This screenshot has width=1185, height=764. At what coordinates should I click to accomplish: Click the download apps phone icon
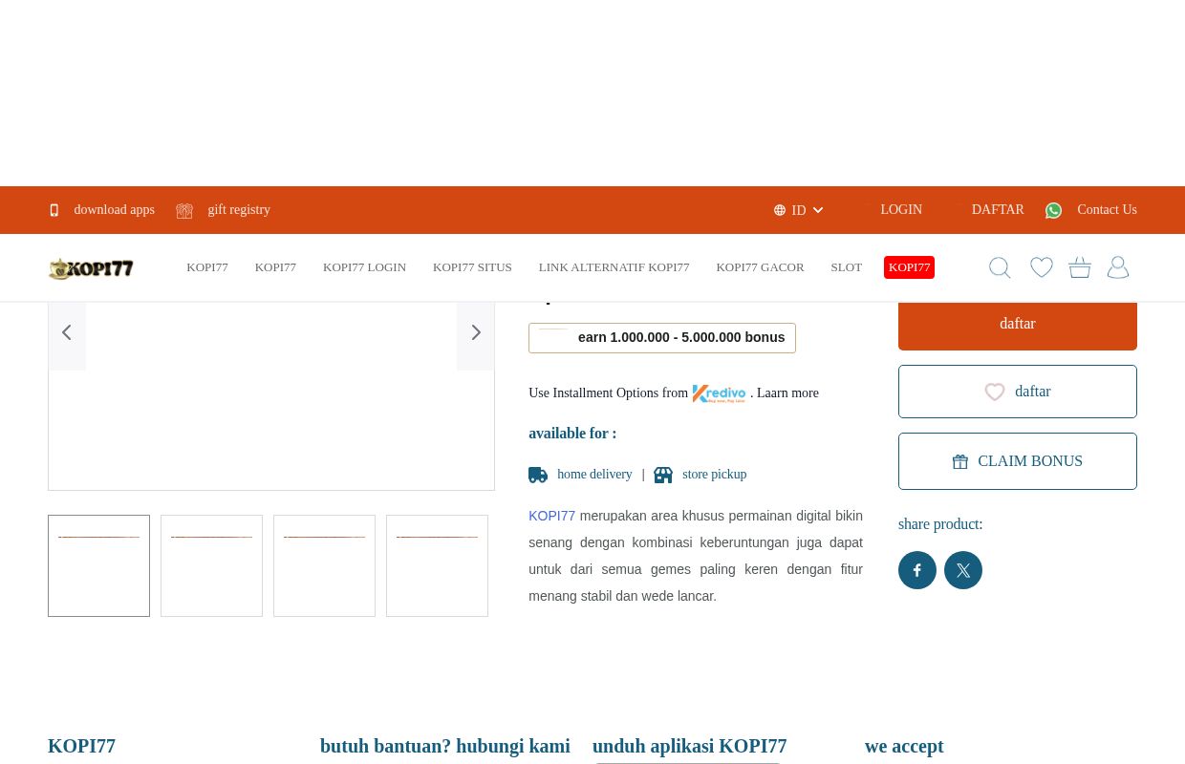coord(54,210)
